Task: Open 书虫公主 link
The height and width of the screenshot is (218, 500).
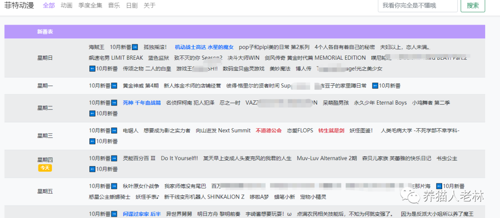Action: click(x=447, y=158)
